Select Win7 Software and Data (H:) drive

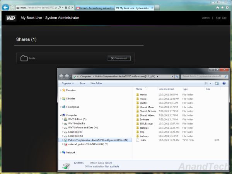pos(83,128)
